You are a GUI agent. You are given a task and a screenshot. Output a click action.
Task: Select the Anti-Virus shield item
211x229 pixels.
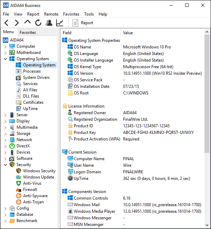click(x=19, y=183)
